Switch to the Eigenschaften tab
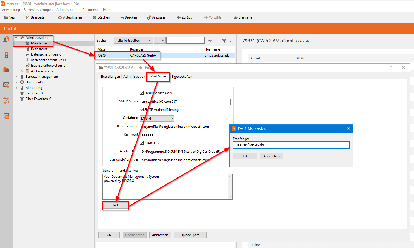The image size is (414, 248). click(182, 77)
